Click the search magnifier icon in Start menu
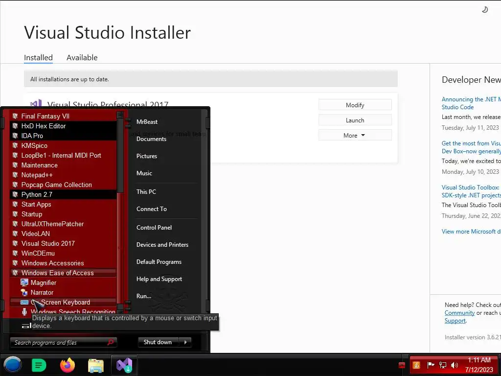Screen dimensions: 501x376 pos(110,342)
